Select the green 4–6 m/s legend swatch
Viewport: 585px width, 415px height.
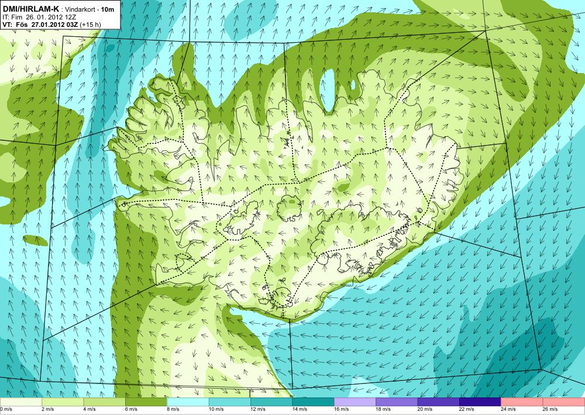pyautogui.click(x=105, y=402)
